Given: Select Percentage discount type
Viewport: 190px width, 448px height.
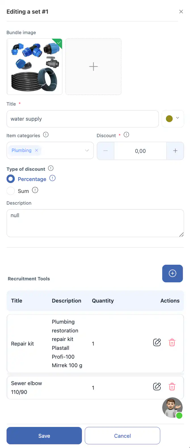Looking at the screenshot, I should (x=11, y=179).
